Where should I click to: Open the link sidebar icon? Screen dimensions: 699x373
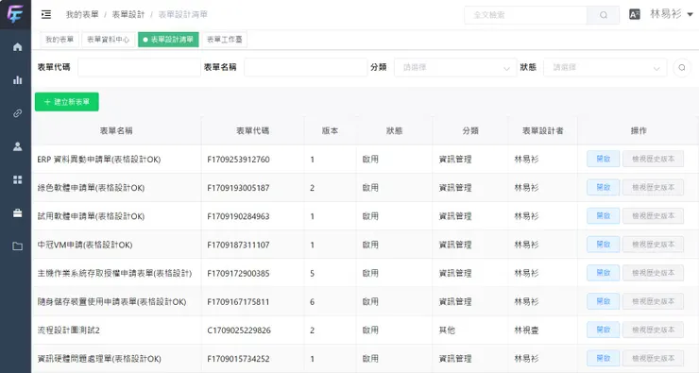[17, 113]
